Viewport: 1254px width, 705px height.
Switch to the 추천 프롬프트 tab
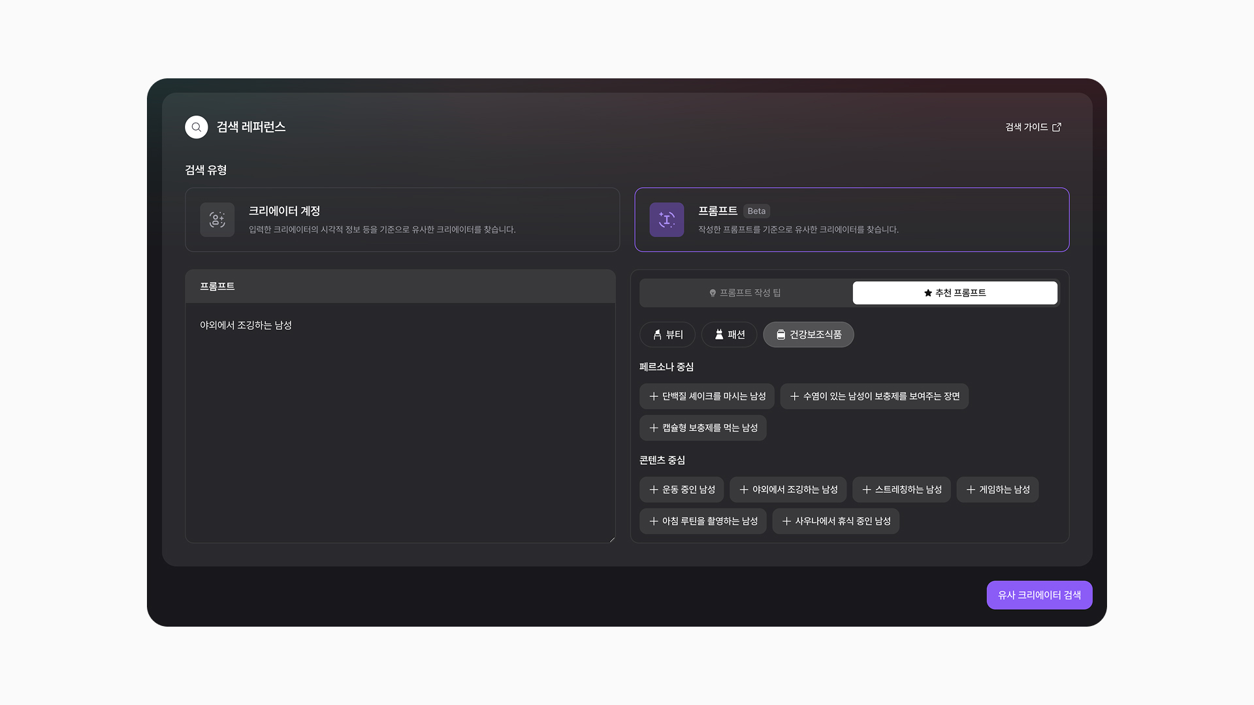[954, 293]
